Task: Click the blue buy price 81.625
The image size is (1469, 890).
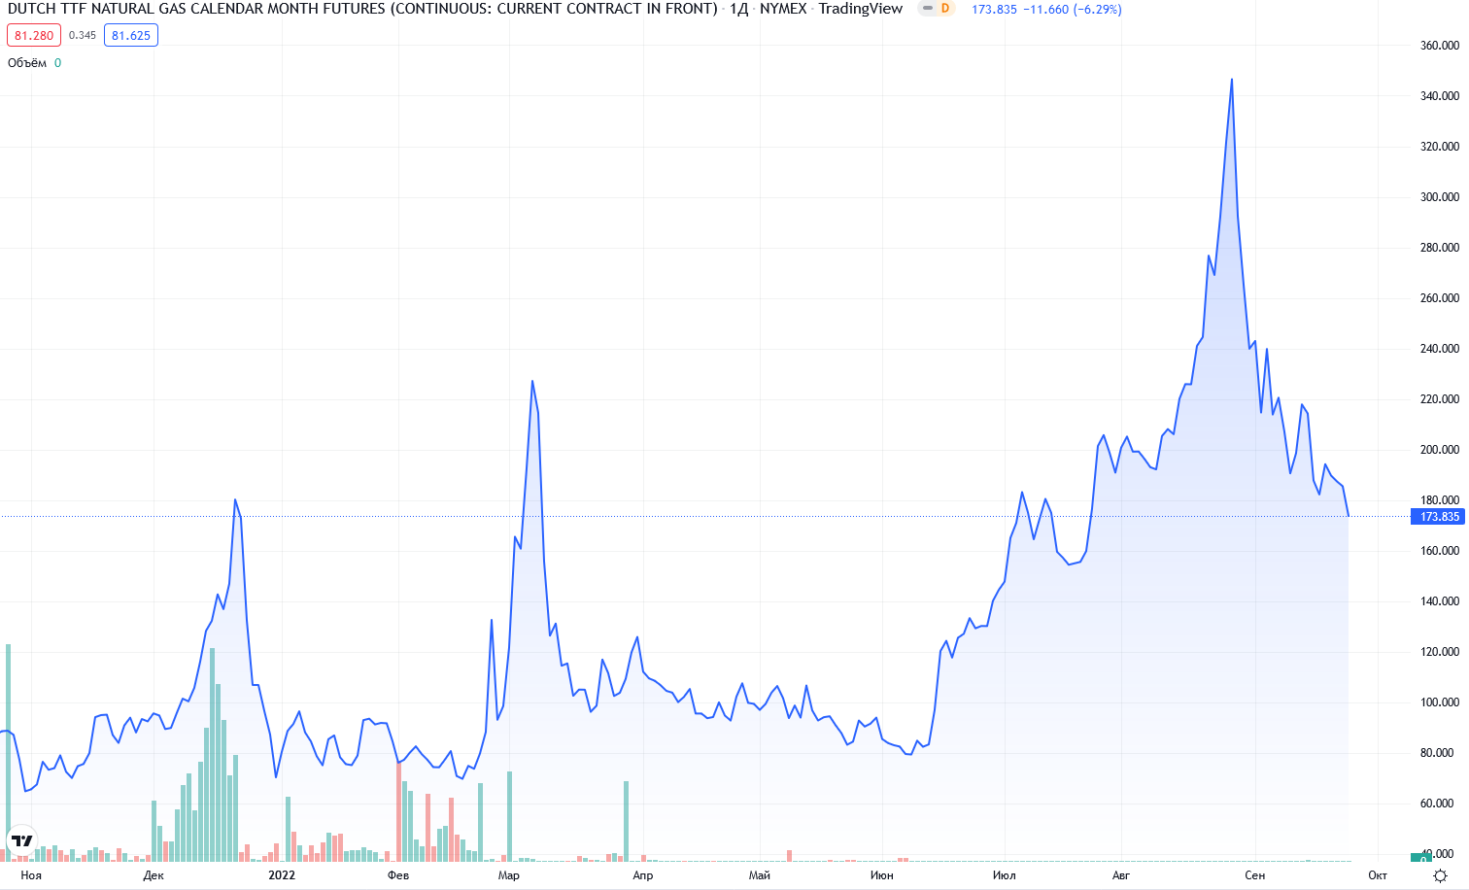Action: 131,36
